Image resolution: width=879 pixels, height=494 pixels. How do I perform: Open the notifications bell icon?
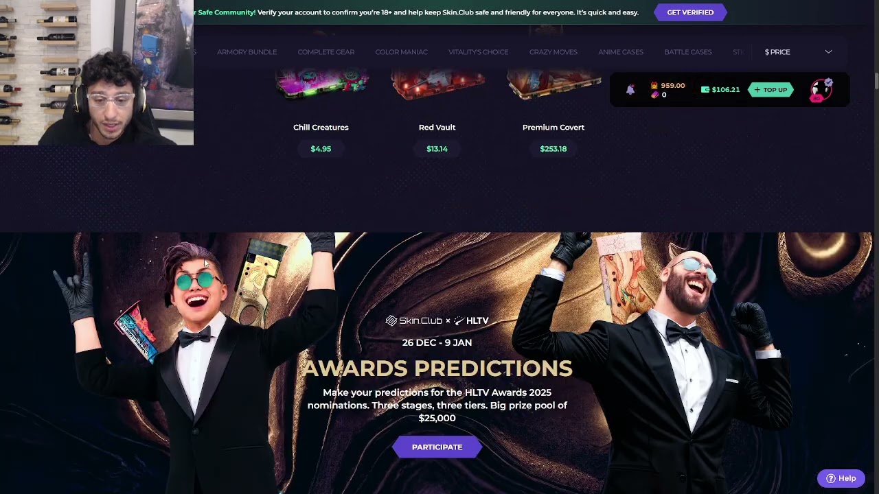(x=630, y=89)
